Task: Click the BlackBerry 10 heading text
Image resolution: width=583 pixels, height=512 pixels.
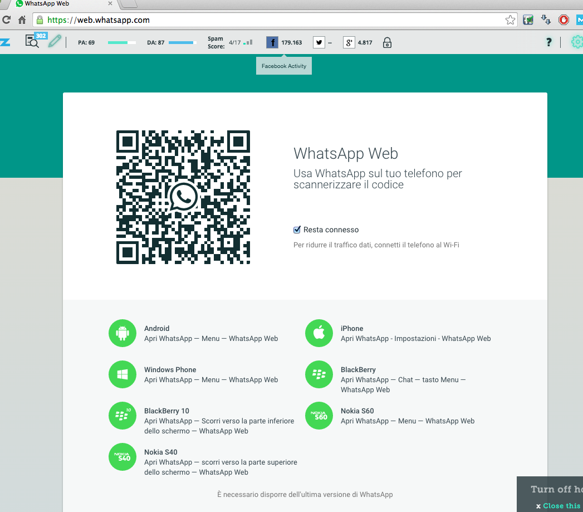Action: tap(166, 411)
